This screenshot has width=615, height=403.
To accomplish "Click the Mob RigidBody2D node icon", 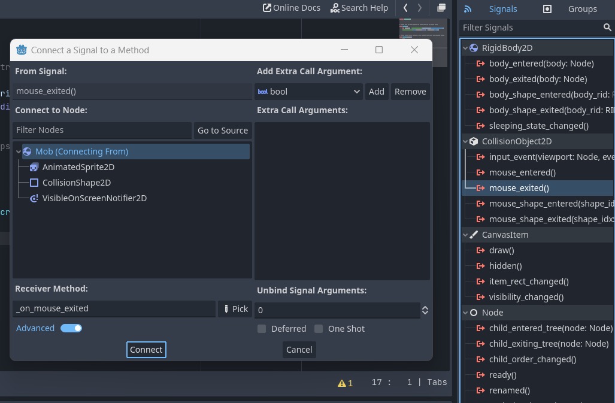I will [x=27, y=151].
